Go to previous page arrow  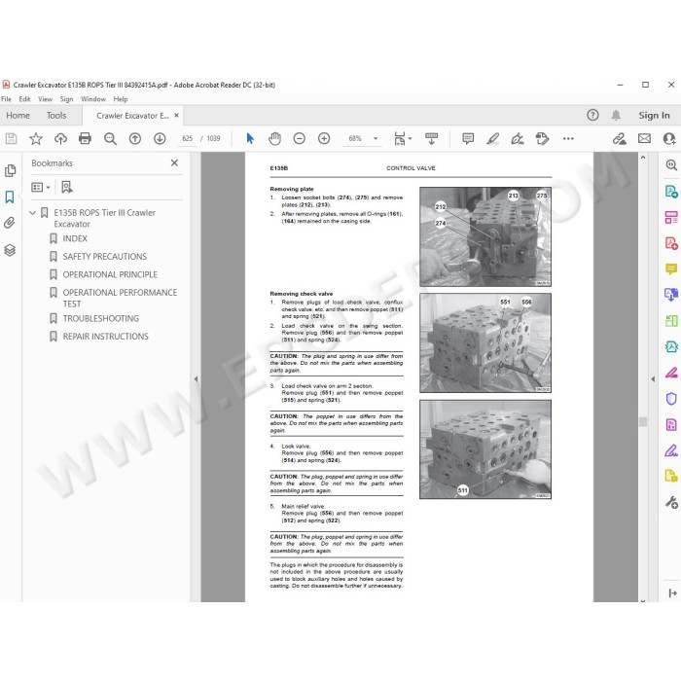coord(135,138)
